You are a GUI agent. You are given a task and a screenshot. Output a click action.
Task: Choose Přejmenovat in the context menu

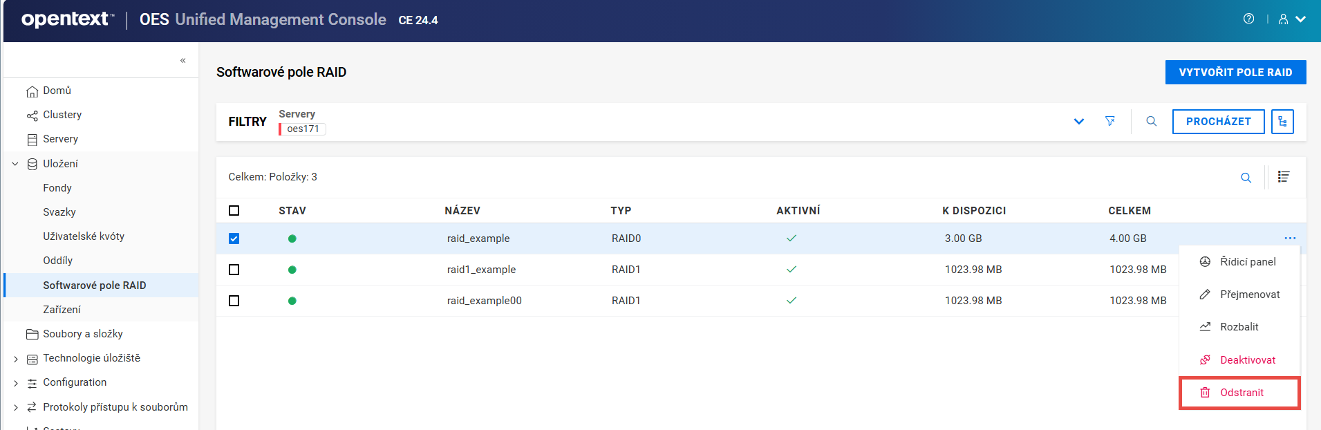1249,295
